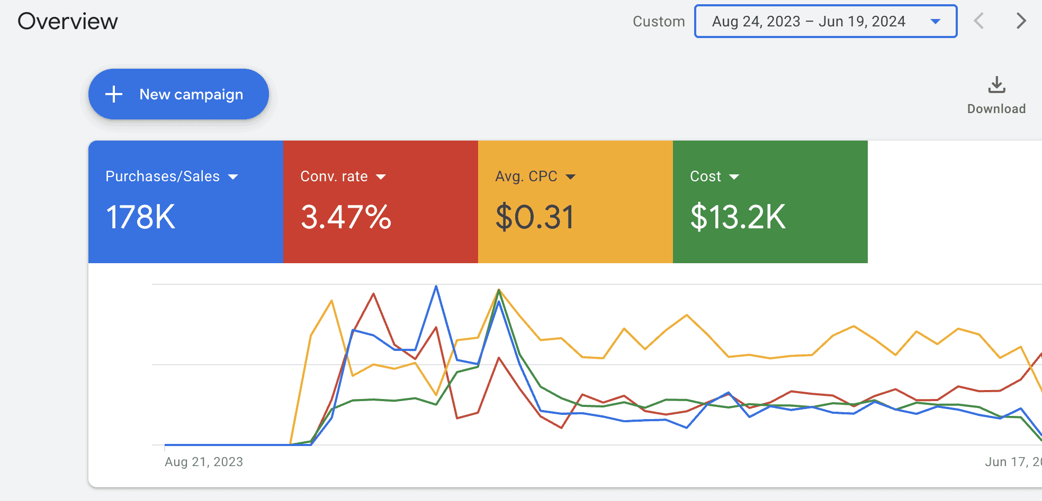Expand the Conv. rate metric dropdown
1042x501 pixels.
click(381, 177)
